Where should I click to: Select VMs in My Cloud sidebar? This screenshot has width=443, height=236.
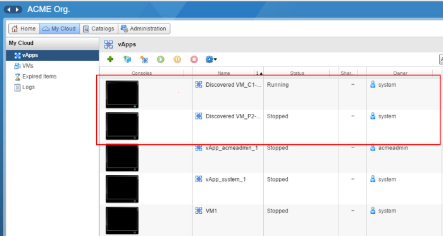[x=28, y=66]
